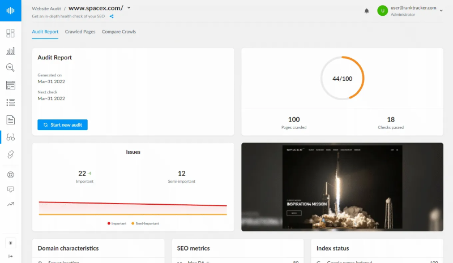
Task: Click the 18 Checks passed value
Action: (391, 119)
